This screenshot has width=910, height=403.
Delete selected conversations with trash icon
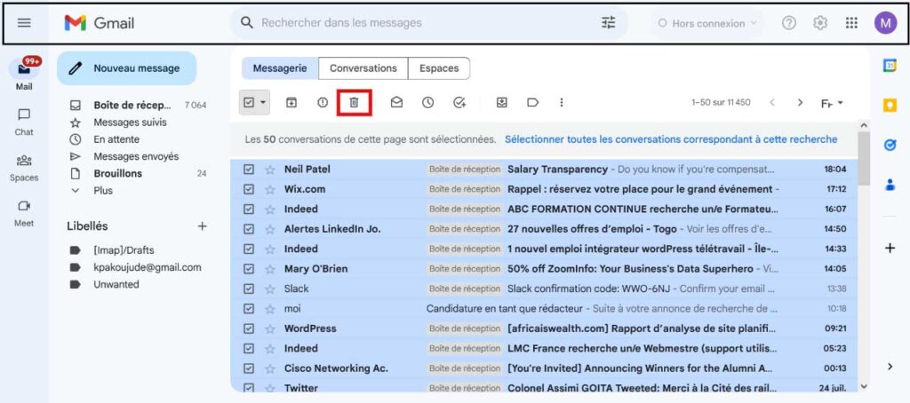pyautogui.click(x=354, y=103)
